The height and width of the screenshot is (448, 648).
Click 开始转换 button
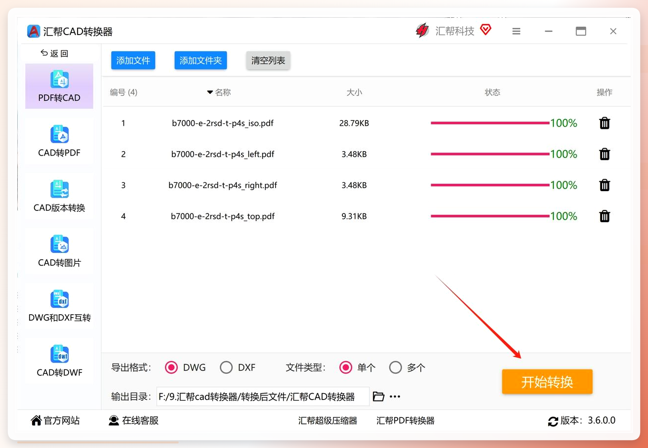coord(547,382)
